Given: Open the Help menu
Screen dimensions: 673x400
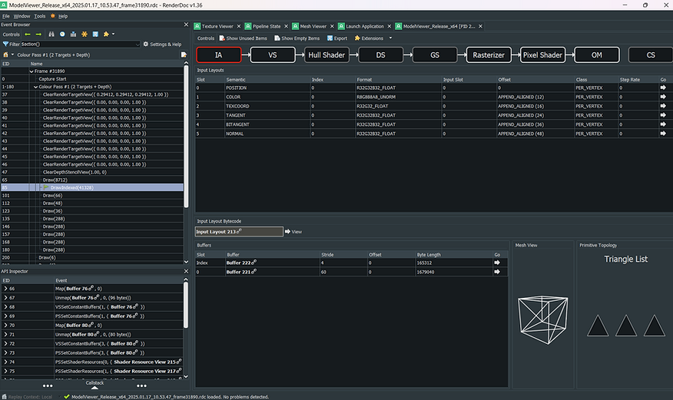Looking at the screenshot, I should pyautogui.click(x=63, y=16).
